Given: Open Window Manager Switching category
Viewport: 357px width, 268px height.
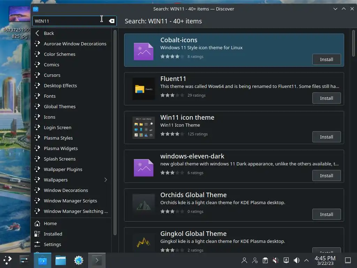Looking at the screenshot, I should (x=71, y=211).
